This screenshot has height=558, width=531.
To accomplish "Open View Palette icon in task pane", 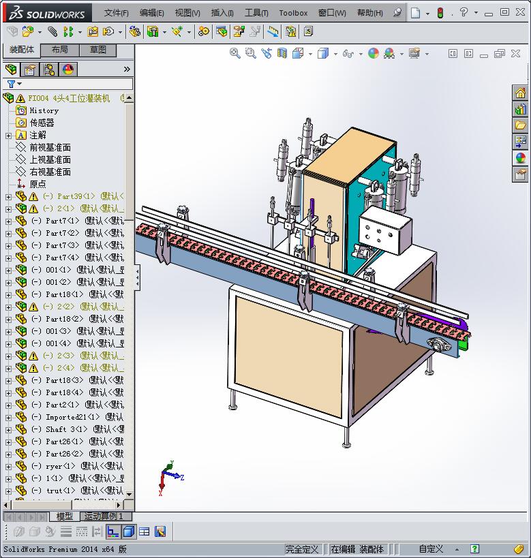I will (x=520, y=141).
